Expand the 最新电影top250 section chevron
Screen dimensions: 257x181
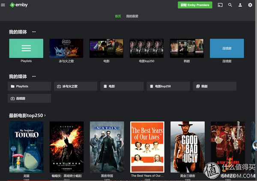click(45, 115)
